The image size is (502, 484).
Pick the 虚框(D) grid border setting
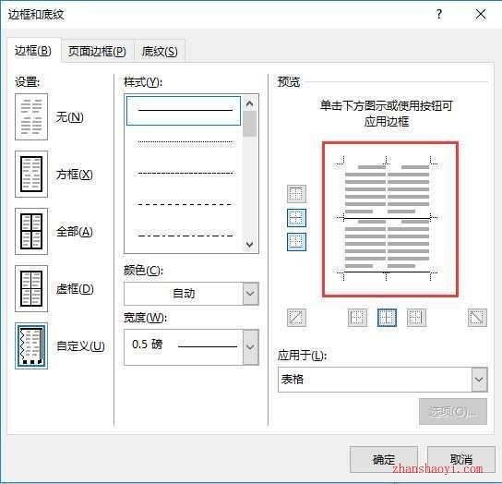coord(31,288)
